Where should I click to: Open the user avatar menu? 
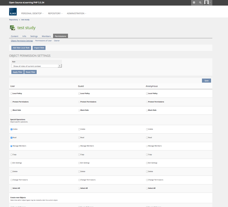coord(208,3)
